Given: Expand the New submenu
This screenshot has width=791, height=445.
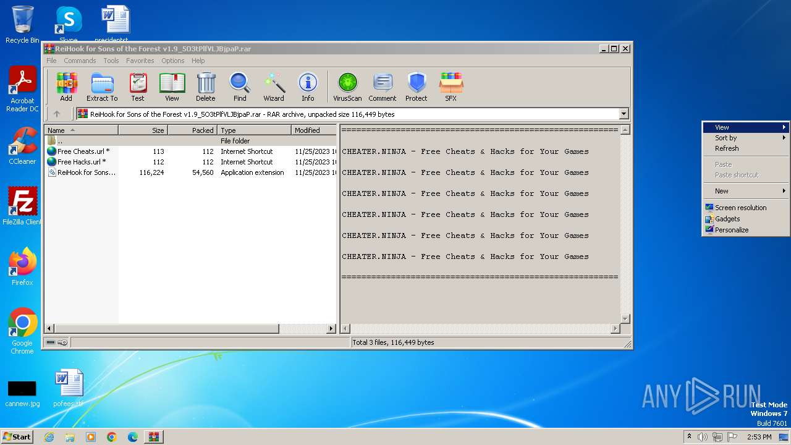Looking at the screenshot, I should pos(746,191).
